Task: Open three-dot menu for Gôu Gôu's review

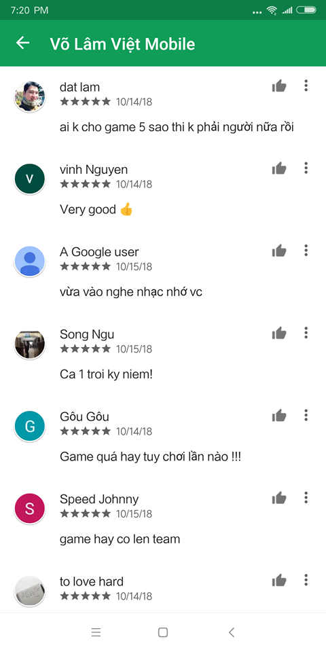Action: 306,415
